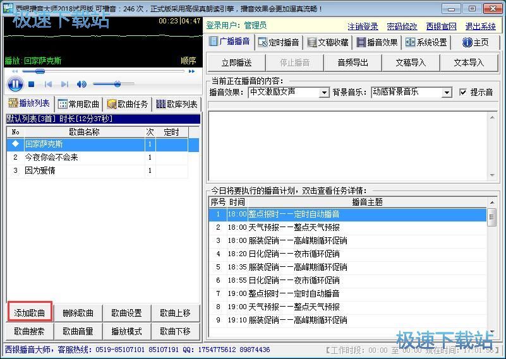Open the 密码修改 link
Screen dimensions: 506x359
click(x=402, y=26)
